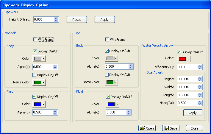The image size is (211, 134).
Task: Click the green Pipe Name Color swatch
Action: pyautogui.click(x=110, y=82)
